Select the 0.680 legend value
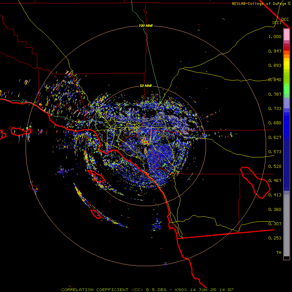 pos(275,123)
